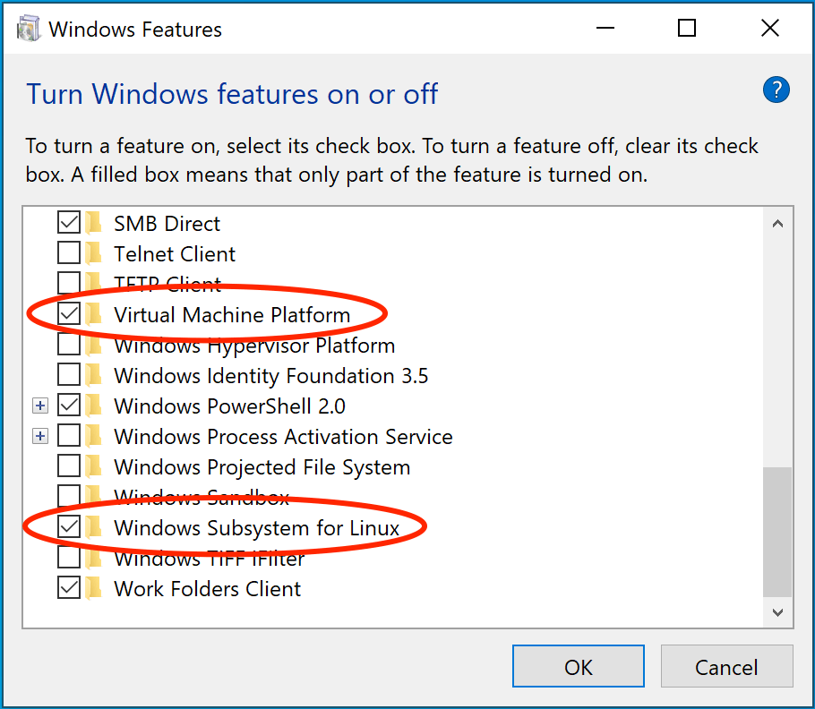Screen dimensions: 815x709
Task: Click the folder icon beside SMB Direct
Action: (95, 222)
